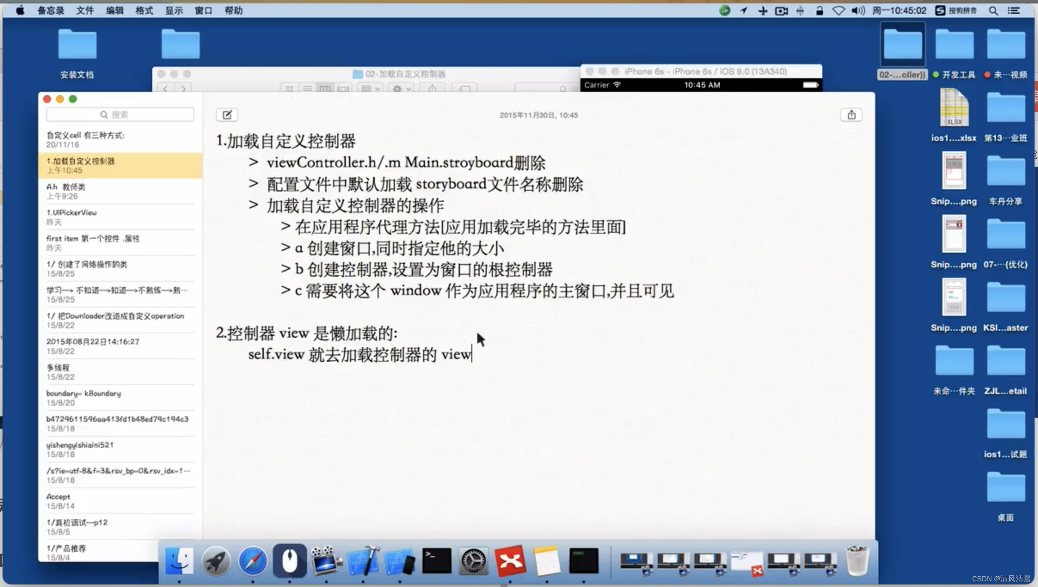Open Terminal icon in the Dock
Image resolution: width=1038 pixels, height=587 pixels.
(x=437, y=561)
